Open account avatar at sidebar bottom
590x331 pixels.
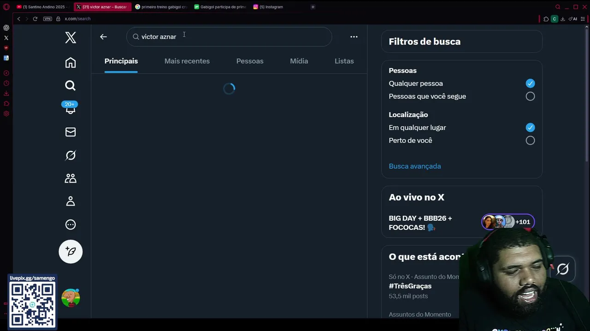coord(71,298)
